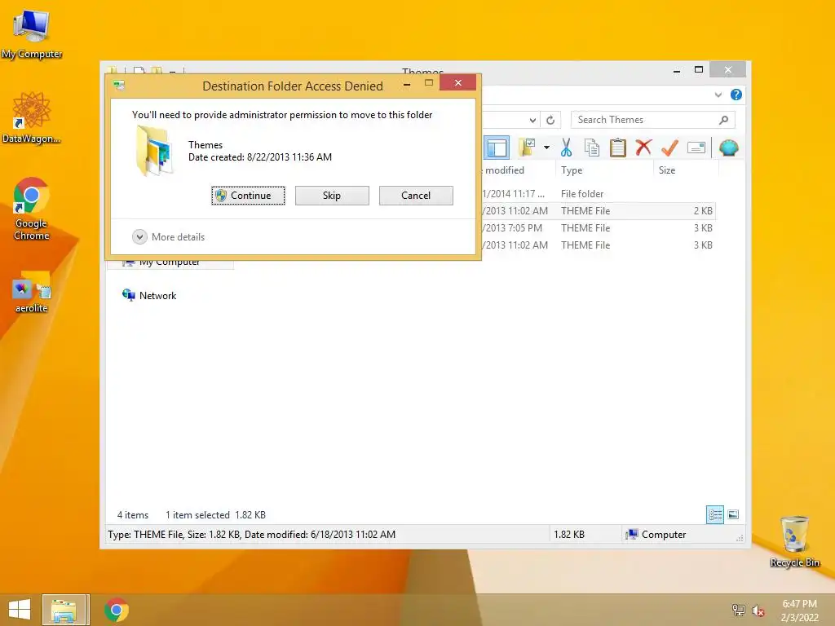The width and height of the screenshot is (835, 626).
Task: Click the orange checkmark icon
Action: point(669,148)
